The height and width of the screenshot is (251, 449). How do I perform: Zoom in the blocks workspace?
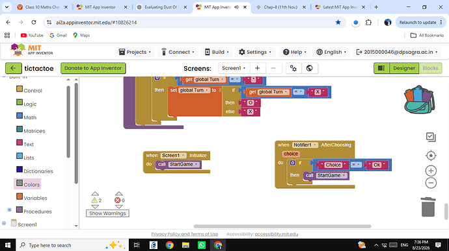tap(431, 171)
